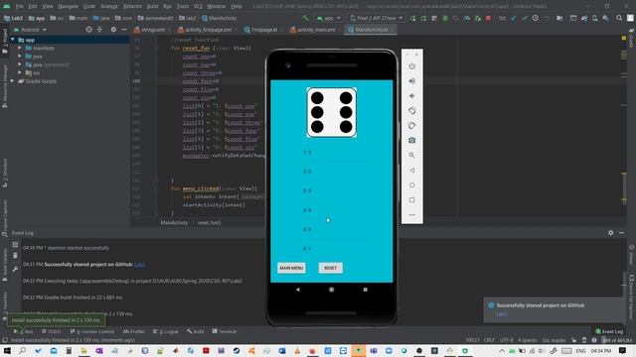Screen dimensions: 636x357
Task: Expand the manifests folder
Action: coord(20,48)
